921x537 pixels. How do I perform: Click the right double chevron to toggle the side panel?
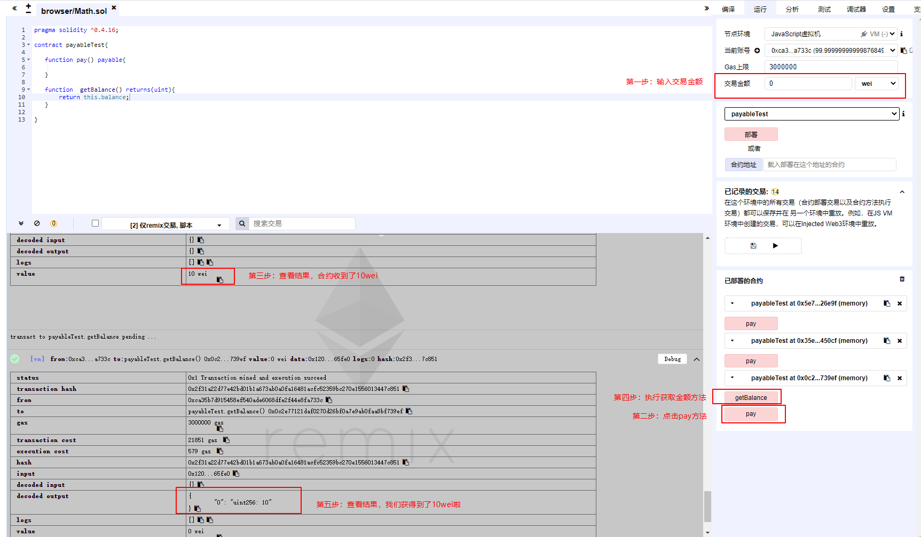[x=707, y=8]
